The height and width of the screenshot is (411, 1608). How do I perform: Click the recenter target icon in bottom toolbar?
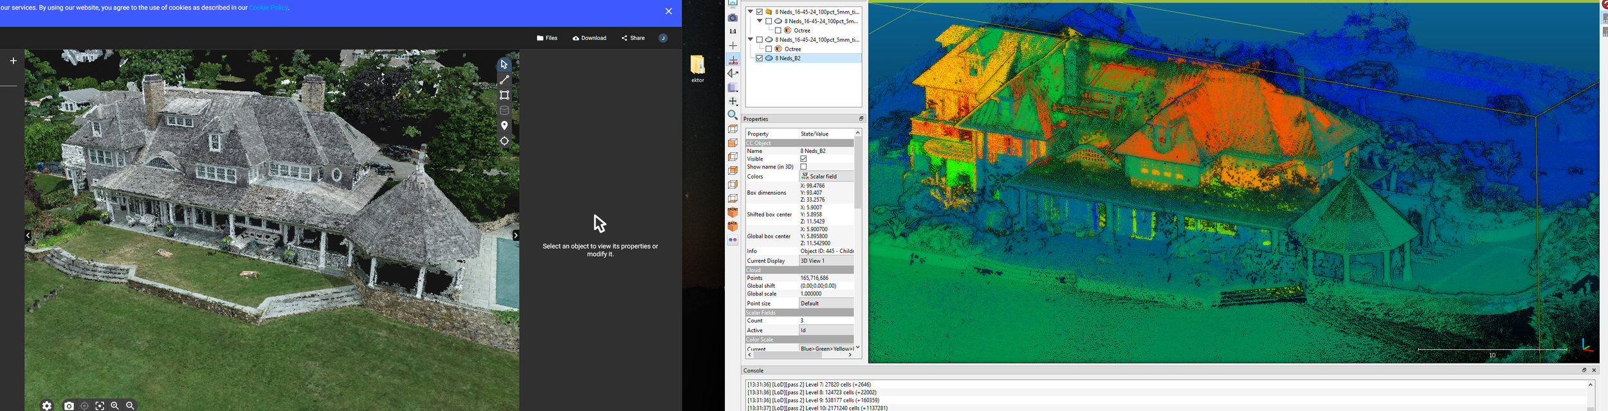point(84,406)
